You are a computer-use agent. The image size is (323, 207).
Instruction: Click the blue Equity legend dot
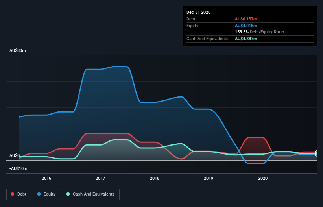(39, 194)
